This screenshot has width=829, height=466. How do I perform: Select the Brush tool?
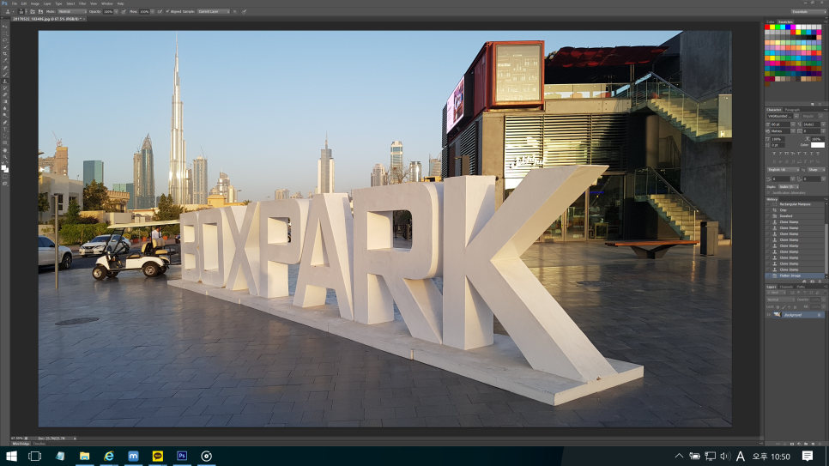(x=5, y=74)
